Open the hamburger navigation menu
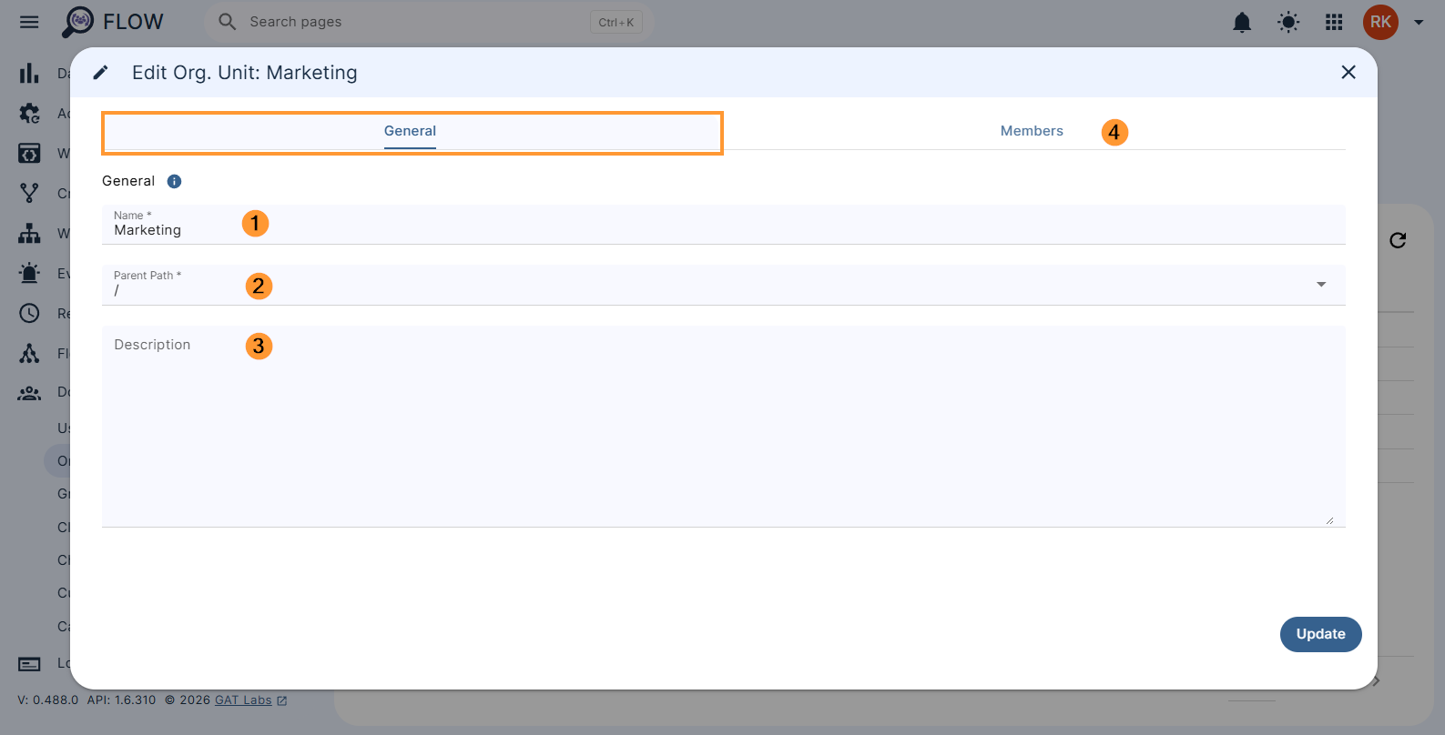 tap(29, 22)
